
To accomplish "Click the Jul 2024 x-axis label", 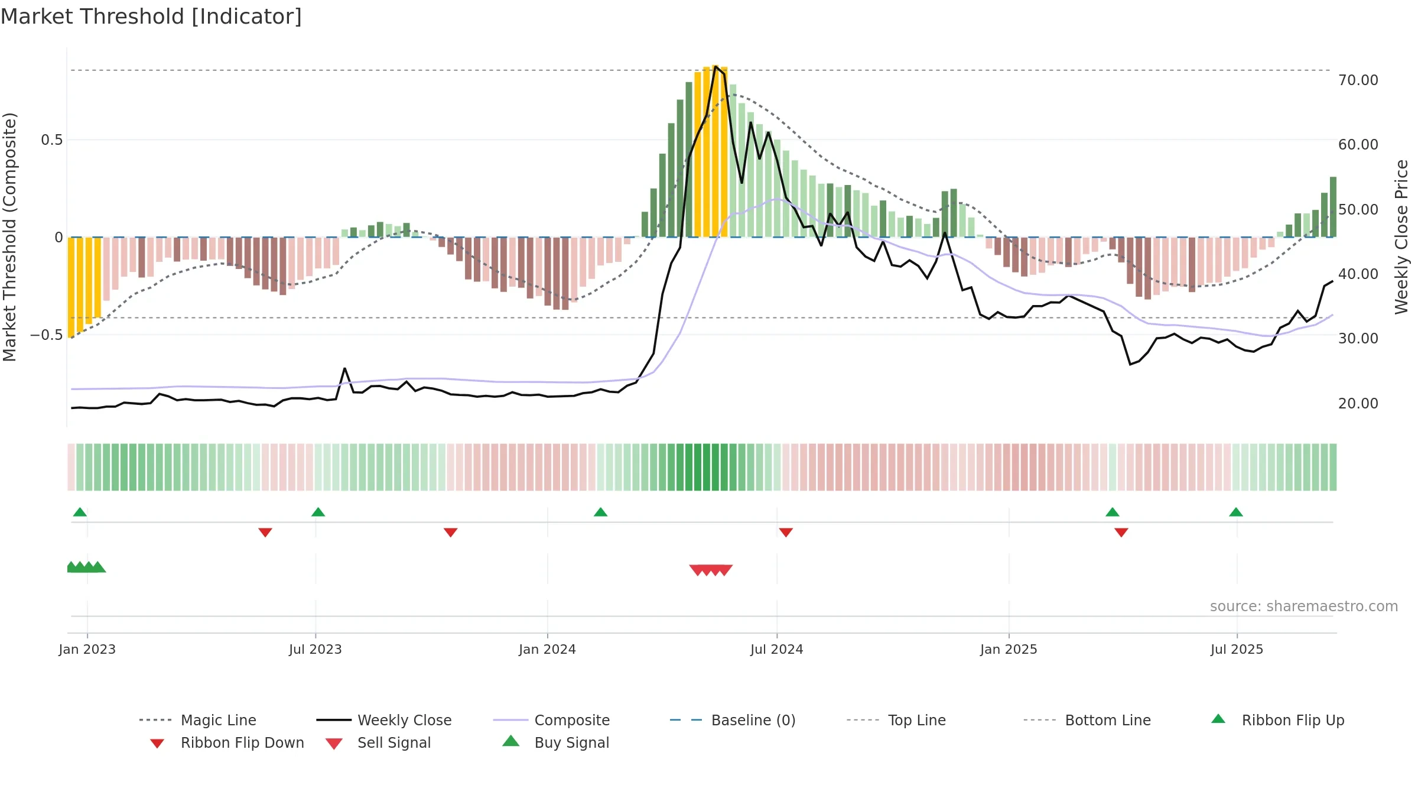I will [x=777, y=649].
